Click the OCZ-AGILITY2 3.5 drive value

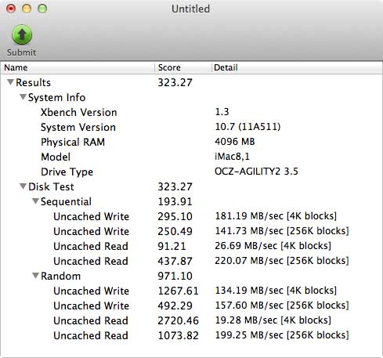pos(256,172)
